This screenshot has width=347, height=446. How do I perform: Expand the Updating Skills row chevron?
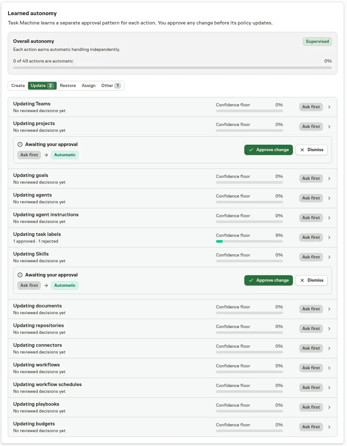click(329, 257)
